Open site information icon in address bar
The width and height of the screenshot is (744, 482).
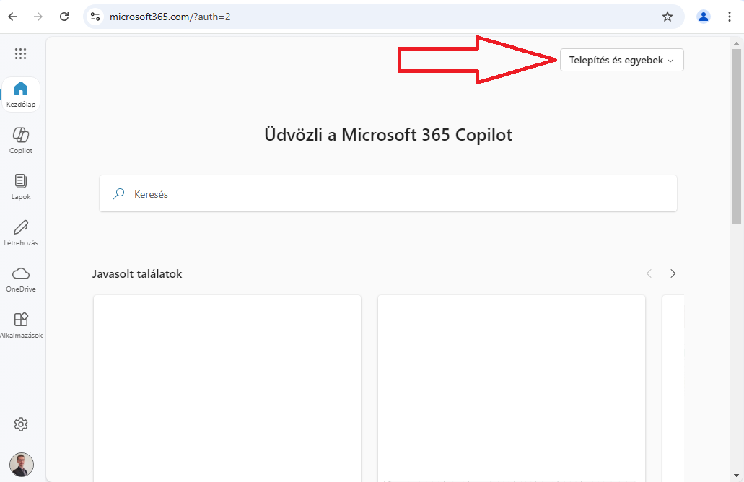[95, 17]
